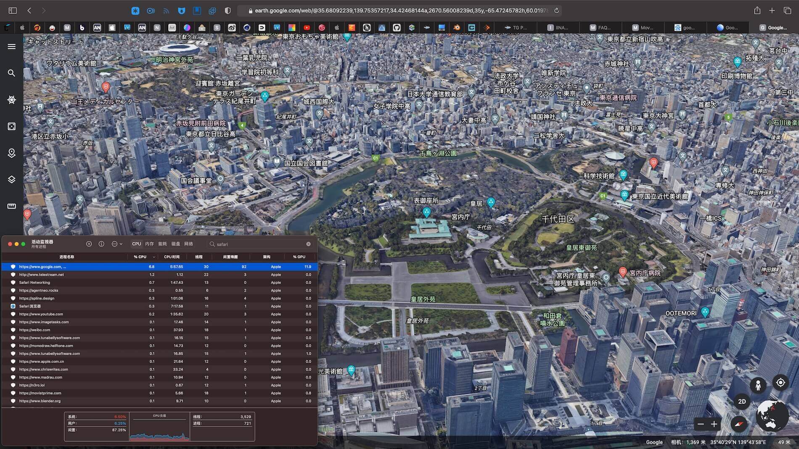Reset view using the compass button
This screenshot has width=799, height=449.
coord(739,424)
